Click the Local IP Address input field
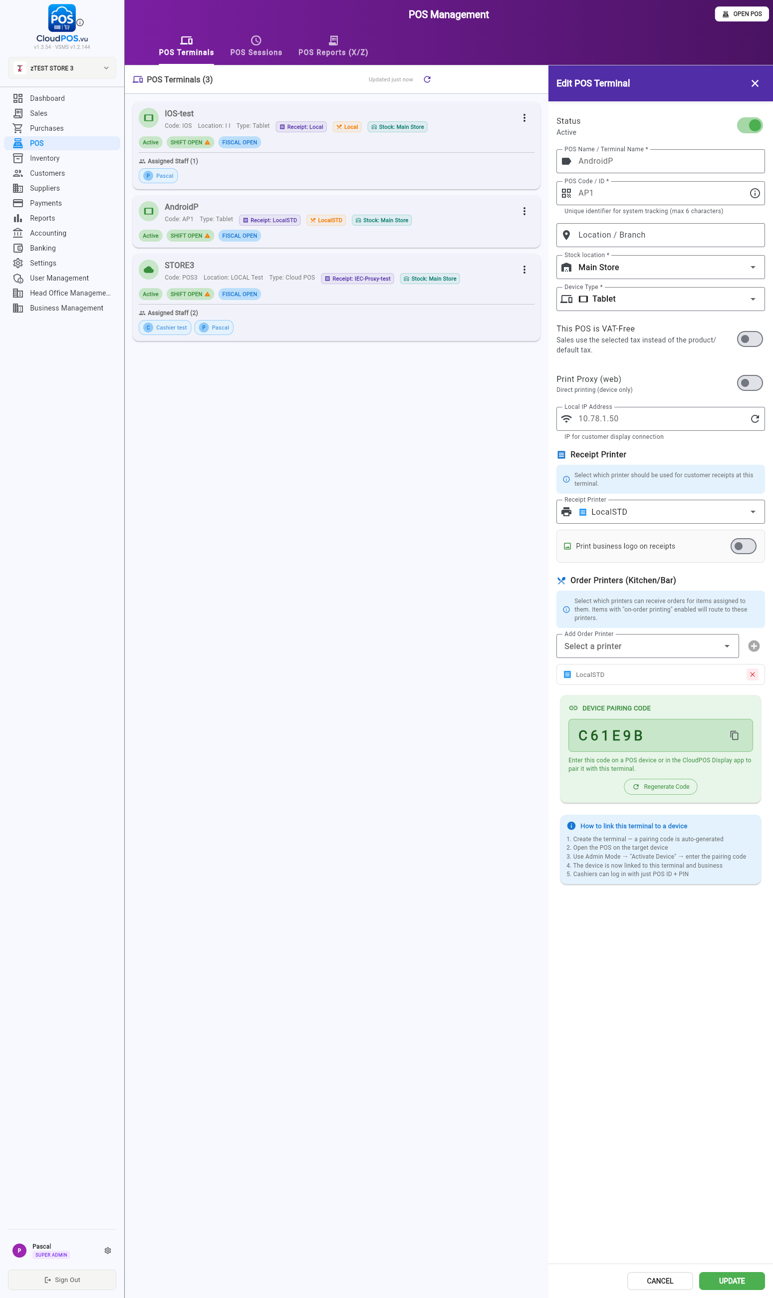The image size is (773, 1298). tap(660, 419)
